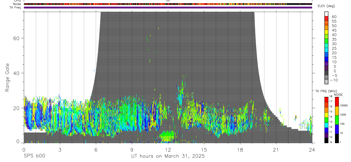Image resolution: width=351 pixels, height=162 pixels.
Task: Click the multicolored Noise strip above the plot
Action: [x=168, y=4]
